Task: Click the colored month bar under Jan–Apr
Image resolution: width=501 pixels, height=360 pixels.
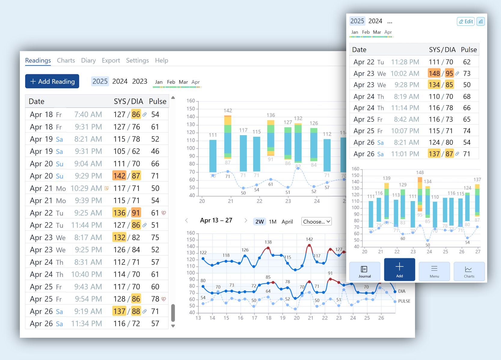Action: [x=177, y=87]
